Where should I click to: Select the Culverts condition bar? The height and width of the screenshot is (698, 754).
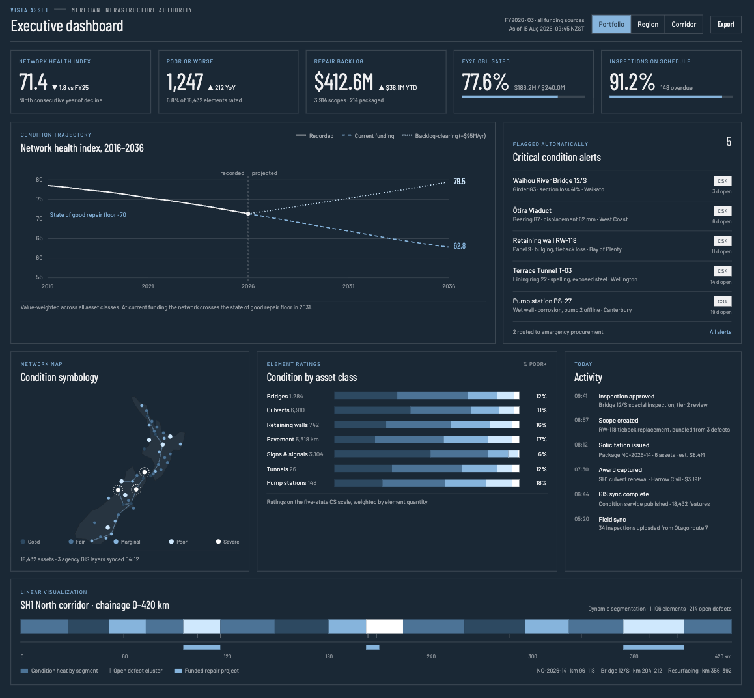tap(426, 410)
